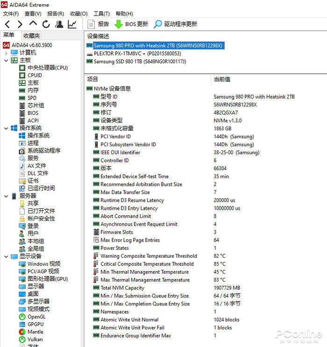
Task: Select Samsung 980 PRO with Heatsink 2TB device
Action: coord(156,46)
